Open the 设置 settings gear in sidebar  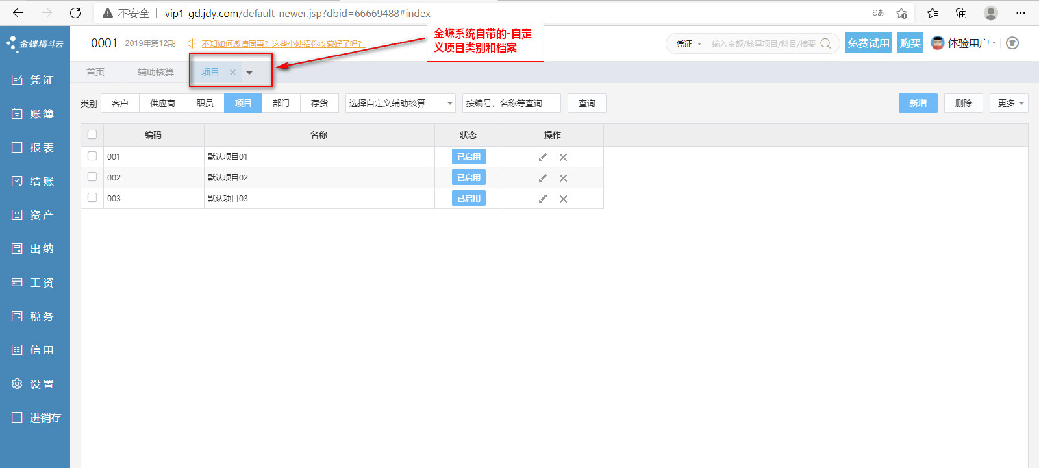[x=34, y=384]
